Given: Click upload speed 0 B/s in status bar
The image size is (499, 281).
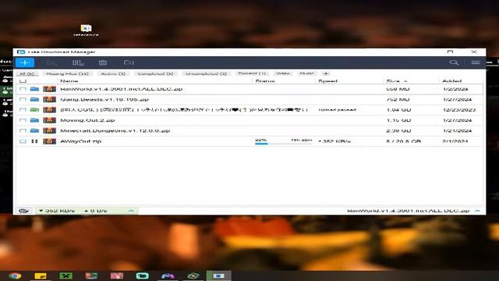Looking at the screenshot, I should point(95,211).
